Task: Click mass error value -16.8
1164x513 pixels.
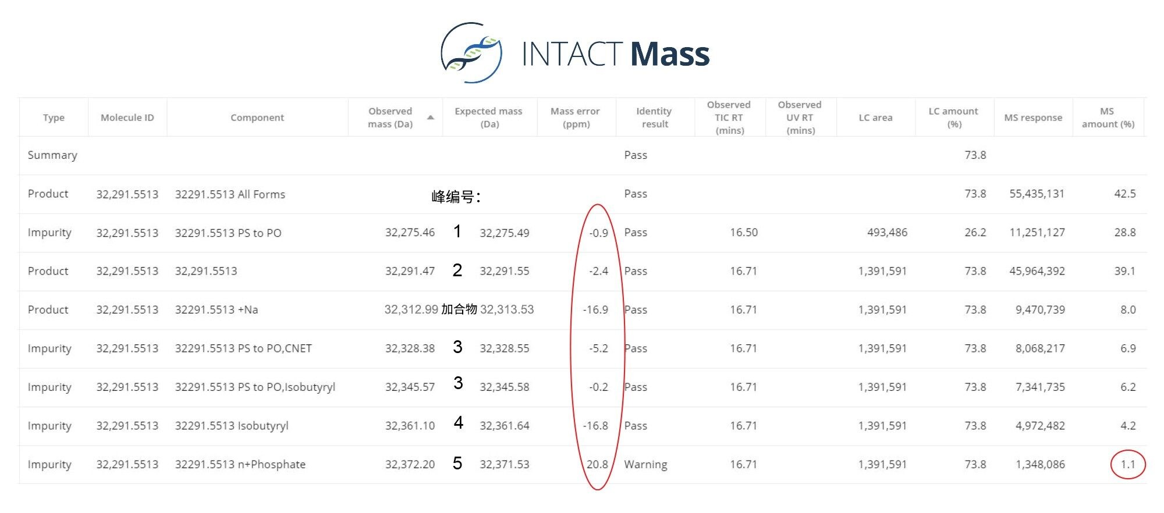Action: (595, 426)
